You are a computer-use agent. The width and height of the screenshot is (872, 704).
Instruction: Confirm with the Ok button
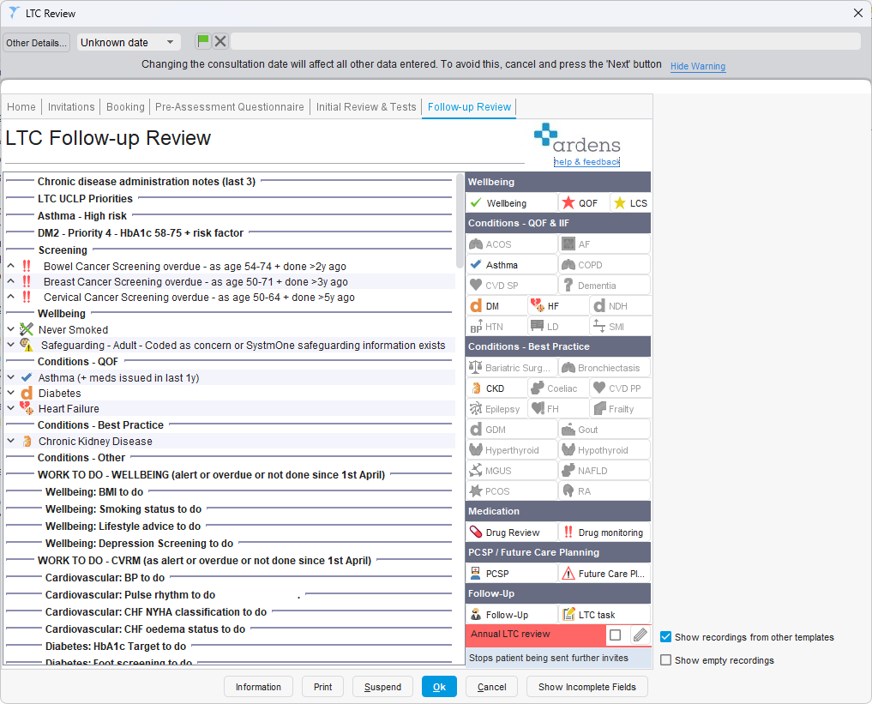click(439, 687)
